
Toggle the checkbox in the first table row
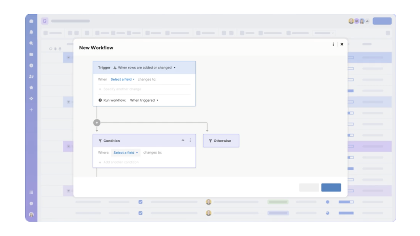(x=141, y=202)
